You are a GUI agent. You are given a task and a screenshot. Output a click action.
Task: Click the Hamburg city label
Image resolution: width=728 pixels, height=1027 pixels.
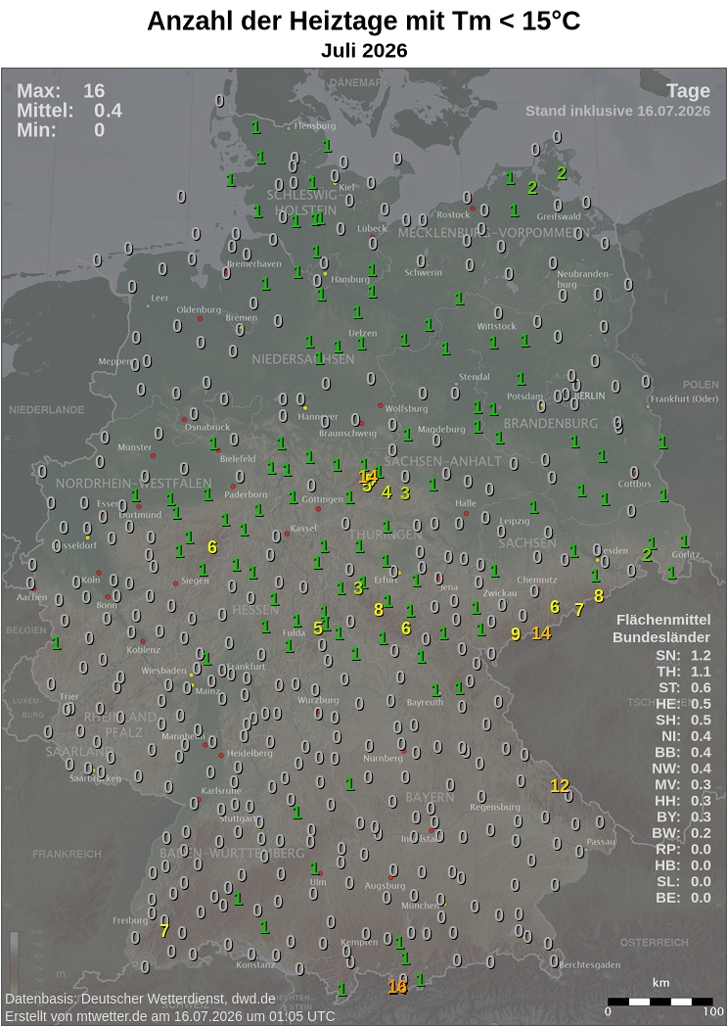pyautogui.click(x=350, y=279)
